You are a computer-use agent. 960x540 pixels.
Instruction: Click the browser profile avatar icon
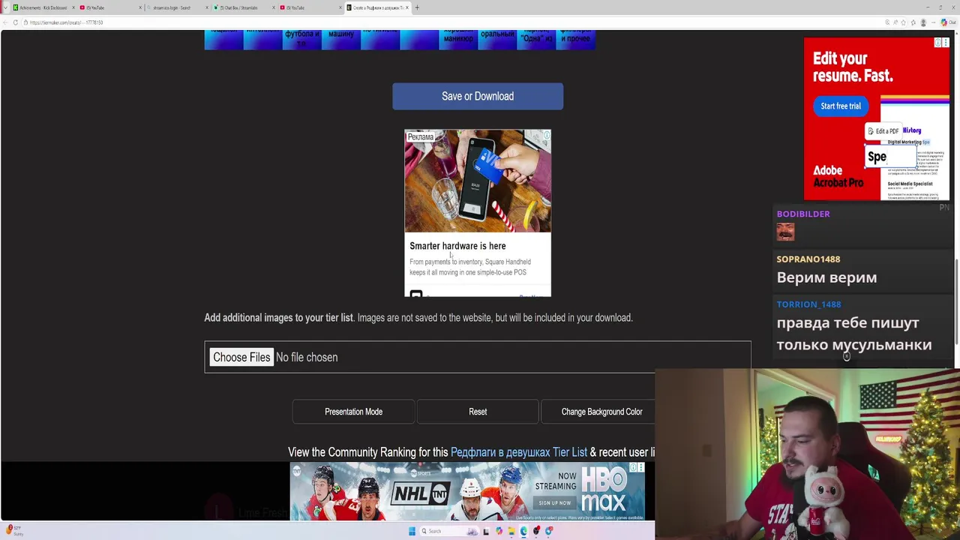click(x=922, y=22)
